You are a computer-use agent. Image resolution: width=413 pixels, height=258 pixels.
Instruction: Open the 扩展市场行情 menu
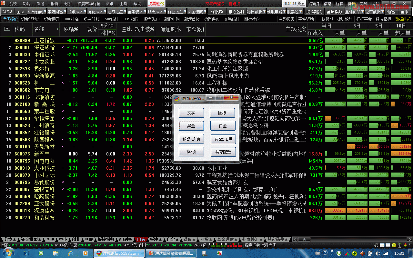point(89,4)
